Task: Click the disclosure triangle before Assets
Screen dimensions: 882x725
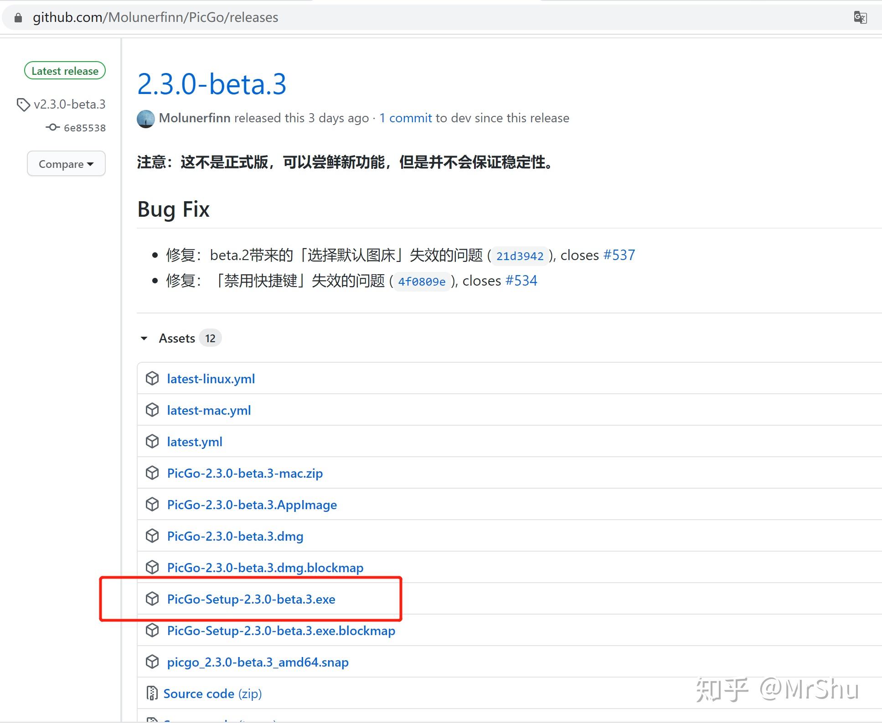Action: (x=144, y=338)
